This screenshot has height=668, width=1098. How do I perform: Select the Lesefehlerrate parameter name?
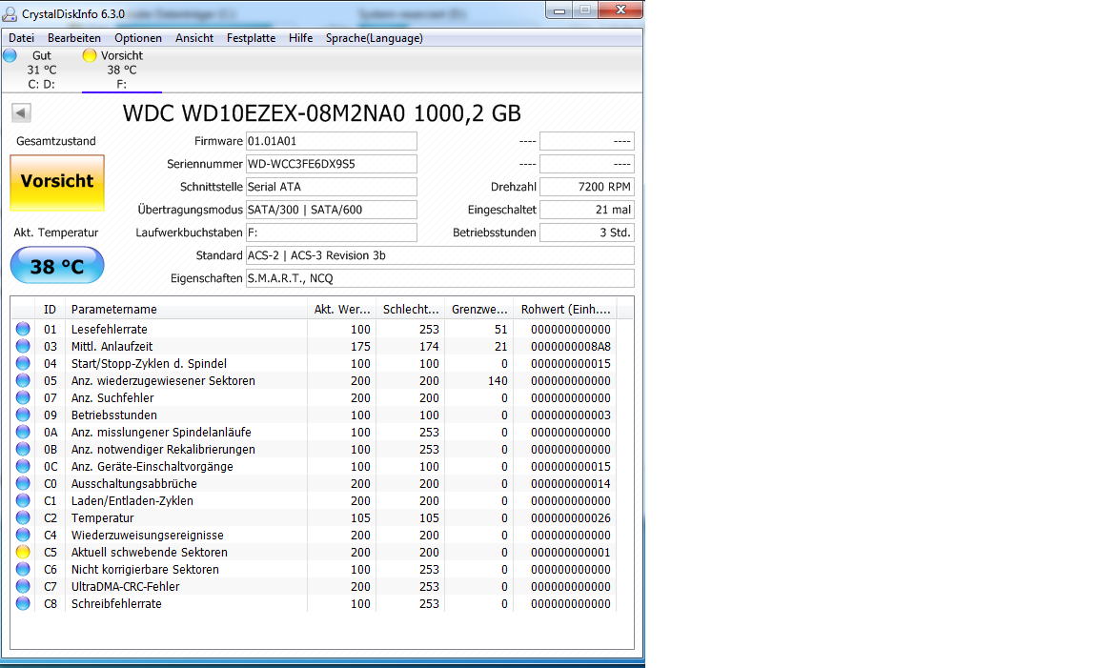[110, 329]
